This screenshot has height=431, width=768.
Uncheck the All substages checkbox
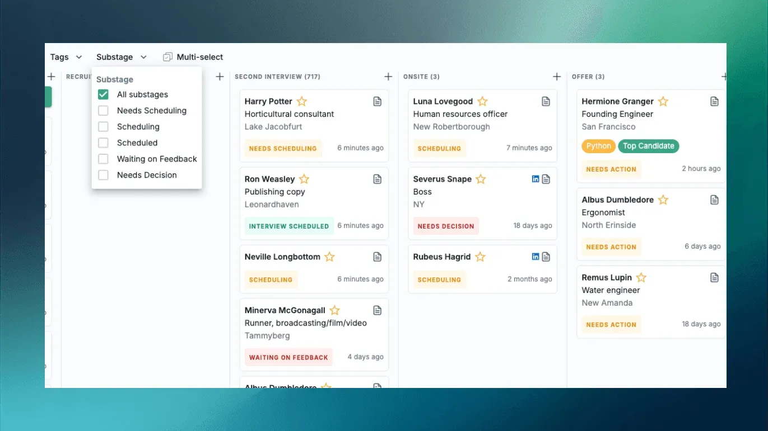coord(103,94)
